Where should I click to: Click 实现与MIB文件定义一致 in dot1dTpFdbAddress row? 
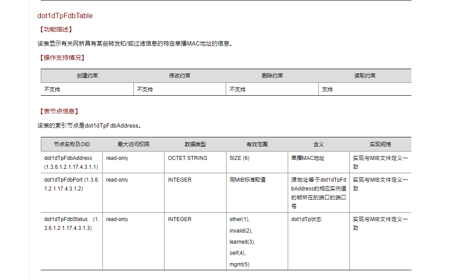click(x=380, y=163)
